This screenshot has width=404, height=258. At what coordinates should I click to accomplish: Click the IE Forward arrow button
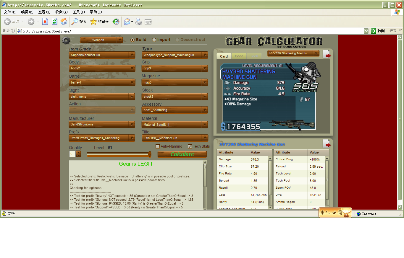pos(31,22)
